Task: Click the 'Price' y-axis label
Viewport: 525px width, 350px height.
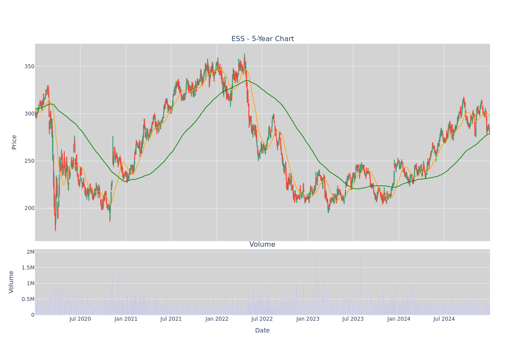Action: click(x=14, y=142)
